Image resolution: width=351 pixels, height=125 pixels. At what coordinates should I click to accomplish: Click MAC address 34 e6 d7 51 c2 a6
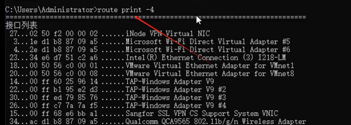coord(64,58)
